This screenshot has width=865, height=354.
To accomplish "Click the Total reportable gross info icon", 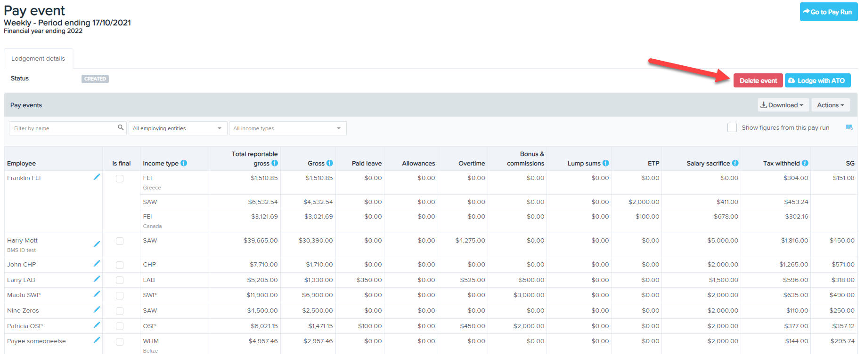I will 275,163.
